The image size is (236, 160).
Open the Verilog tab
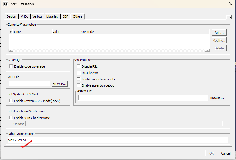tap(37, 16)
